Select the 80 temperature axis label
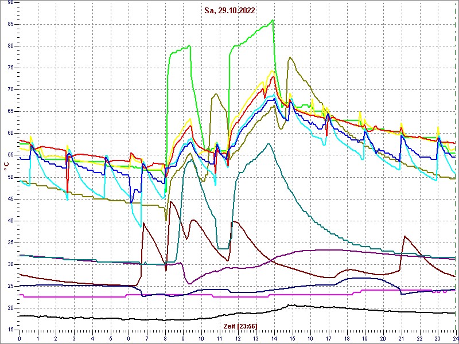 coord(10,46)
